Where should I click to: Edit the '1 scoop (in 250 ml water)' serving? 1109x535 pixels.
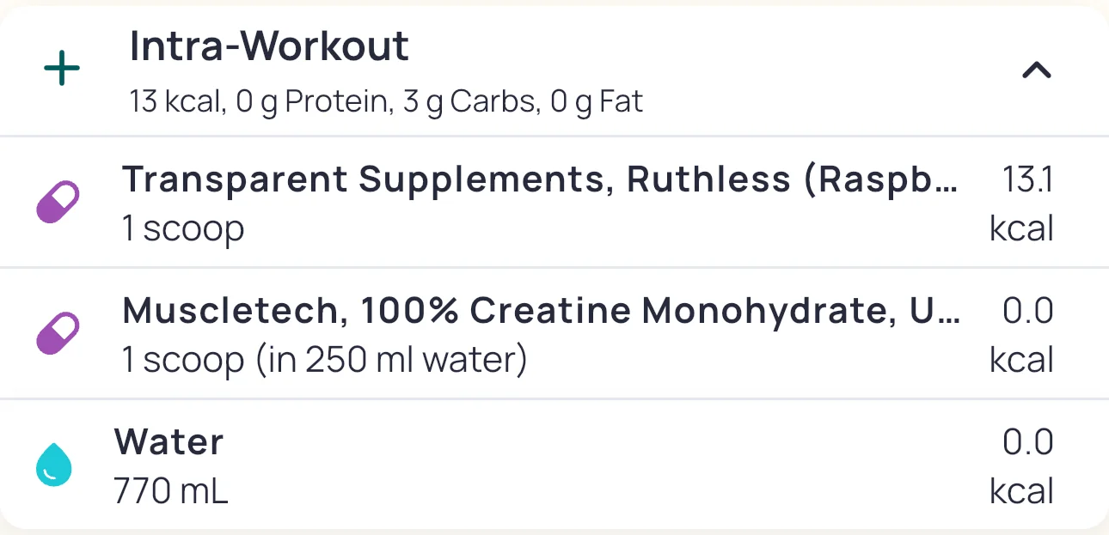(324, 360)
